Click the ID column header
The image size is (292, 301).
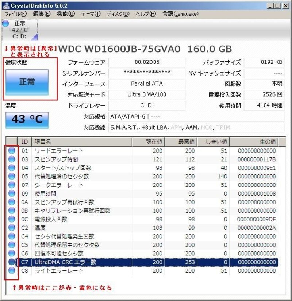(x=24, y=142)
